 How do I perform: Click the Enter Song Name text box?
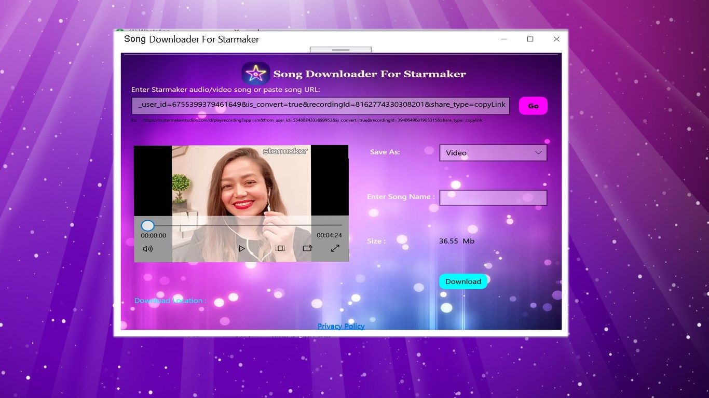pos(493,197)
